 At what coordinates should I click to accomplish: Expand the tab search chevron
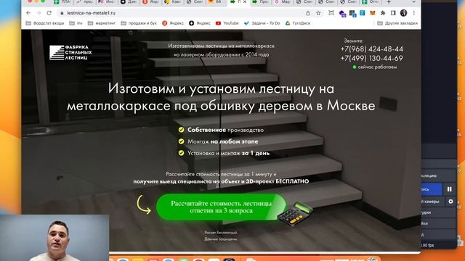point(413,2)
